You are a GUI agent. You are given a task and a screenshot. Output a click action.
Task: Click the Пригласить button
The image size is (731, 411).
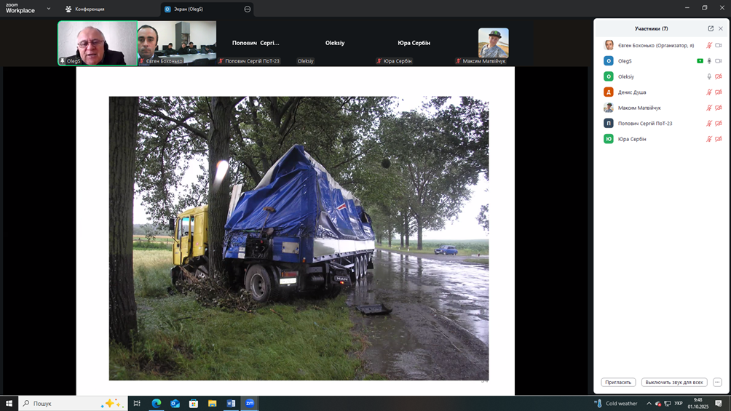pyautogui.click(x=618, y=382)
